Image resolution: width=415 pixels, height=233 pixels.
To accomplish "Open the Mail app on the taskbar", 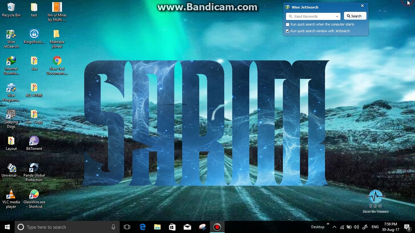I will pos(187,227).
